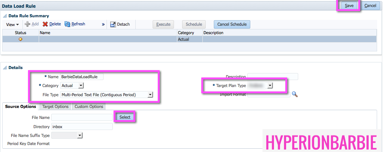Switch to the Custom Options tab
Viewport: 383px width, 152px height.
coord(88,106)
